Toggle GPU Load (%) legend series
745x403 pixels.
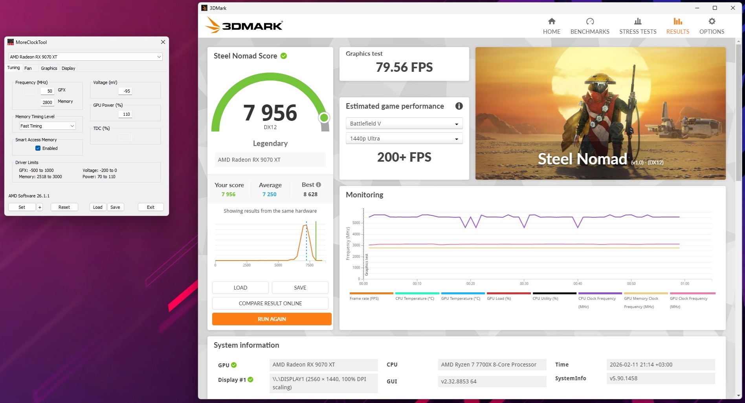[x=509, y=297]
